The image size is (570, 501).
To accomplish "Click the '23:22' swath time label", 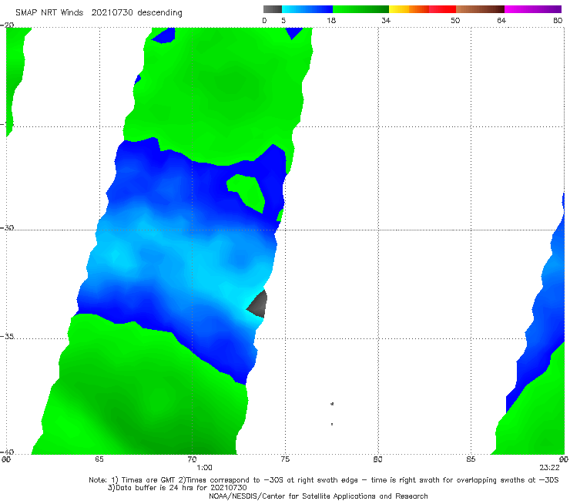I will [549, 468].
